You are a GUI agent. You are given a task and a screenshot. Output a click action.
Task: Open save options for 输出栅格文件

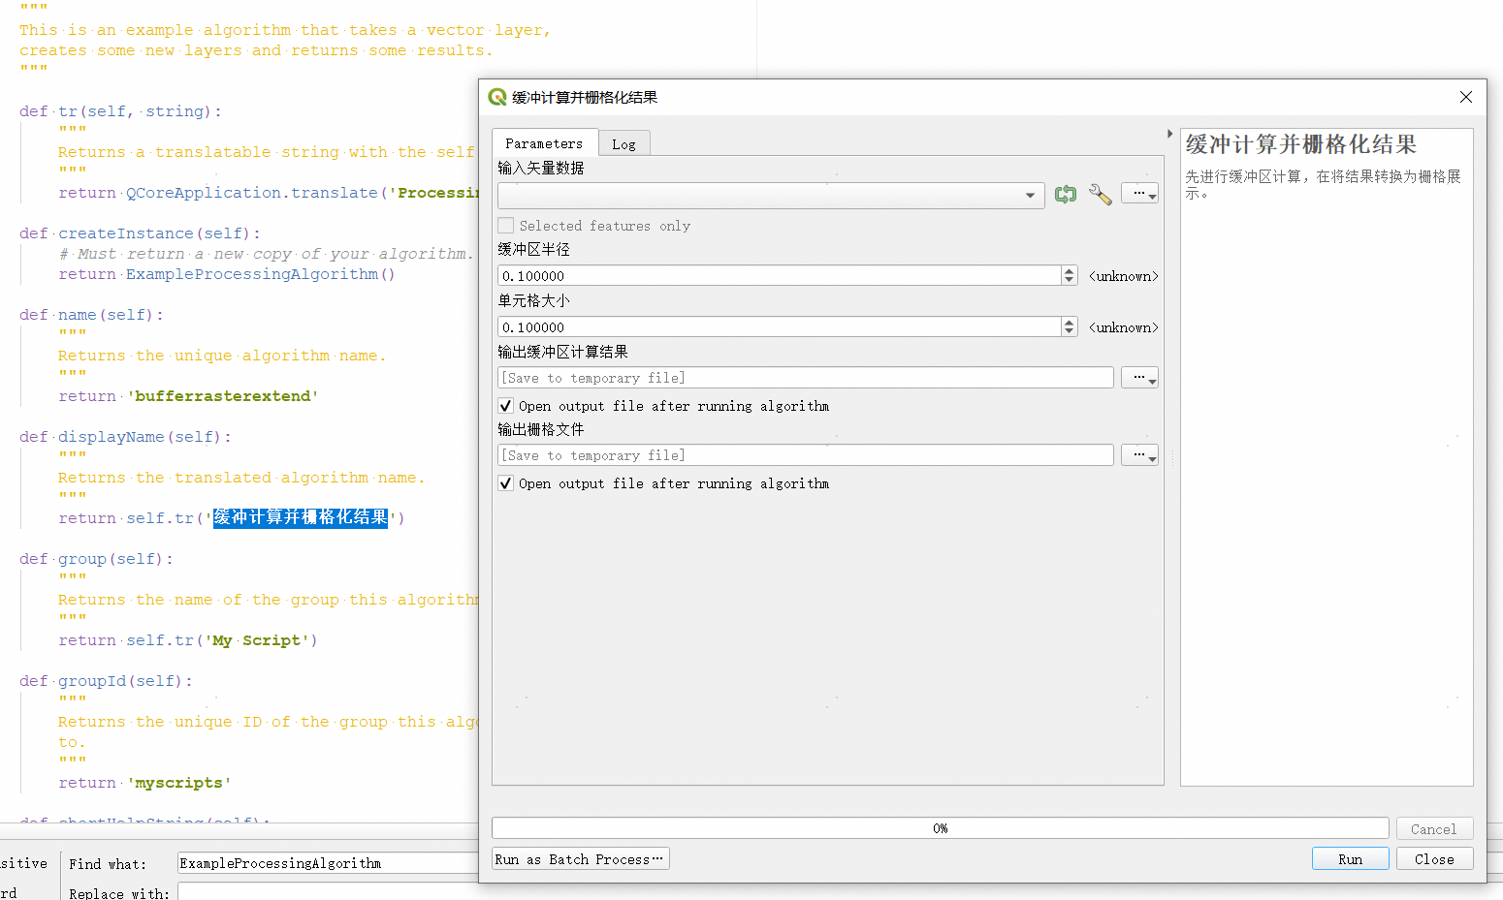tap(1139, 455)
